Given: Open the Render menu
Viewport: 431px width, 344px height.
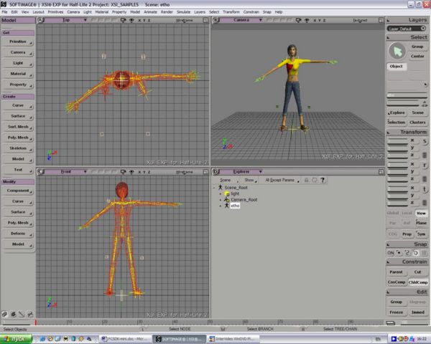Looking at the screenshot, I should pyautogui.click(x=167, y=12).
